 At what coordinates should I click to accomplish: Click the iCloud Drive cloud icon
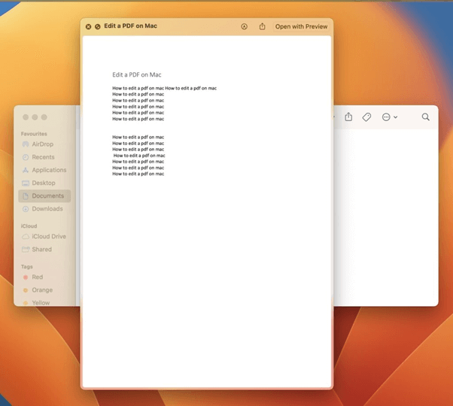pyautogui.click(x=26, y=237)
